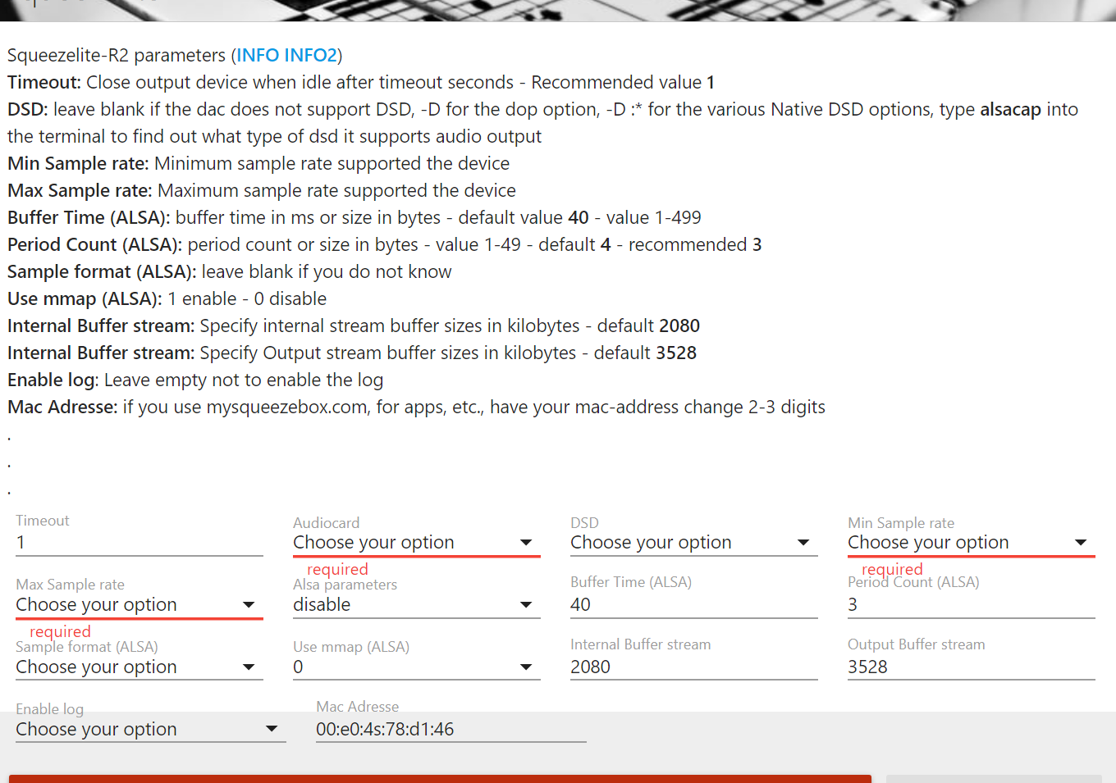Click the Alsa parameters arrow icon
The image size is (1116, 783).
coord(526,605)
